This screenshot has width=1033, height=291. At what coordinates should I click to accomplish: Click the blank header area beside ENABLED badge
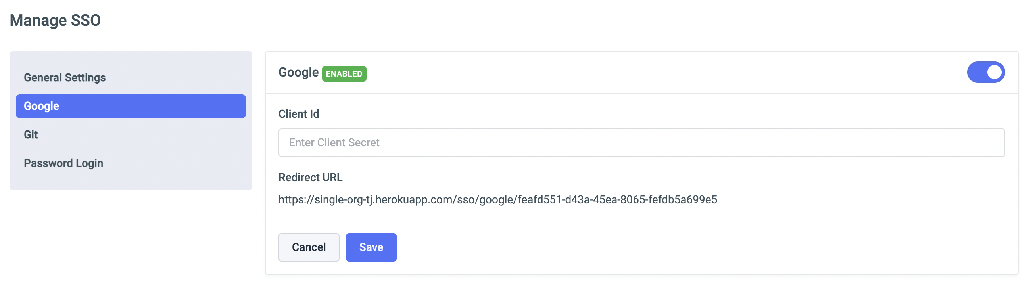[641, 73]
